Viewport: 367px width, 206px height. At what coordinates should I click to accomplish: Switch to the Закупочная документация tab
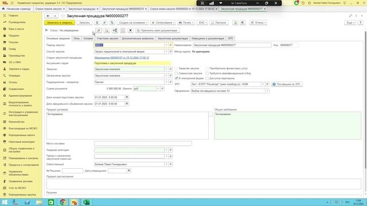coord(173,38)
